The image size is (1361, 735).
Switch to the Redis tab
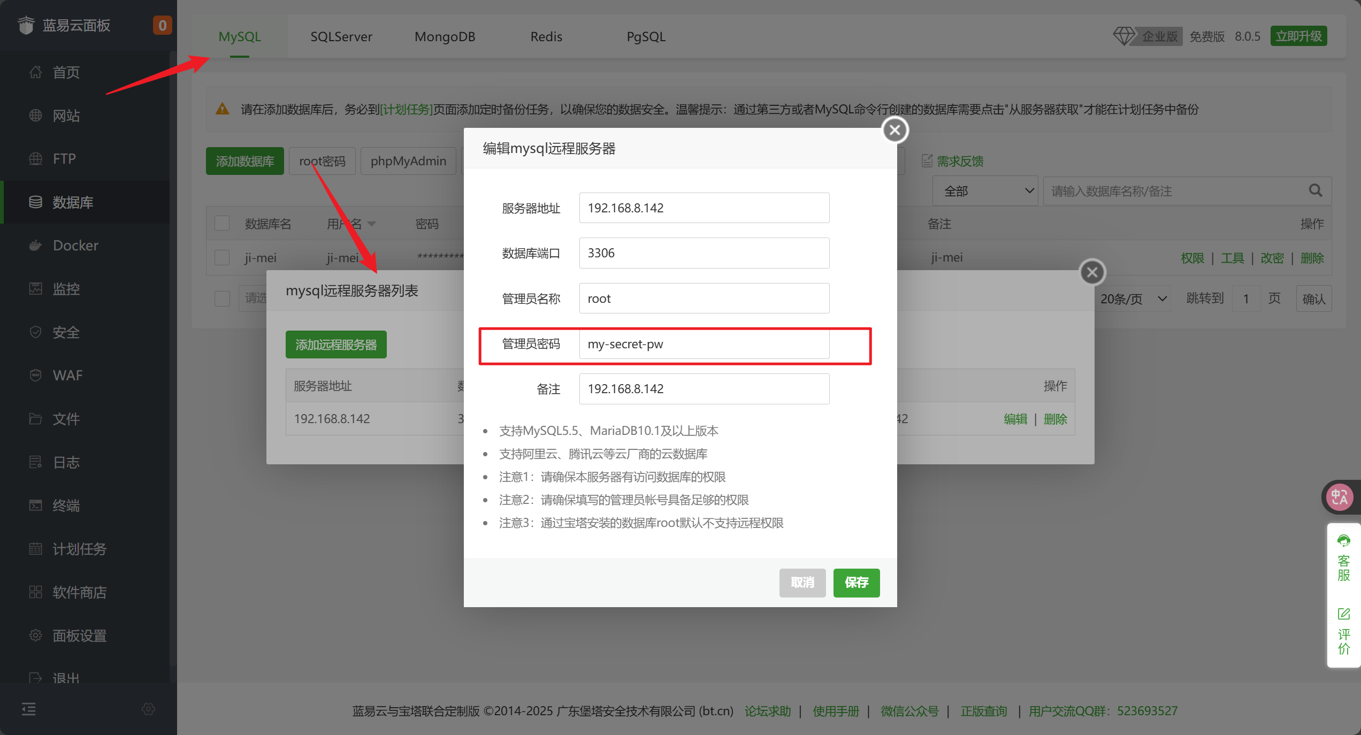pos(546,36)
